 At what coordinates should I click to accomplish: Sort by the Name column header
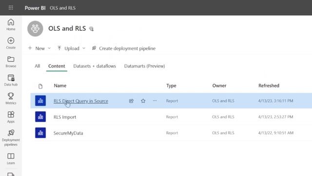pyautogui.click(x=60, y=86)
